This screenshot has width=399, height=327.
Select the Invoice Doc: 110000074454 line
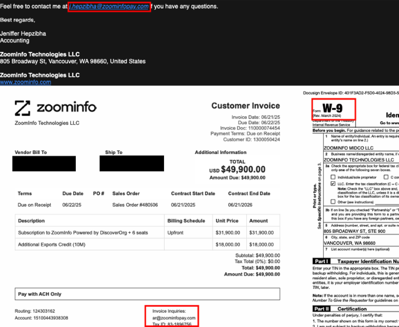250,128
